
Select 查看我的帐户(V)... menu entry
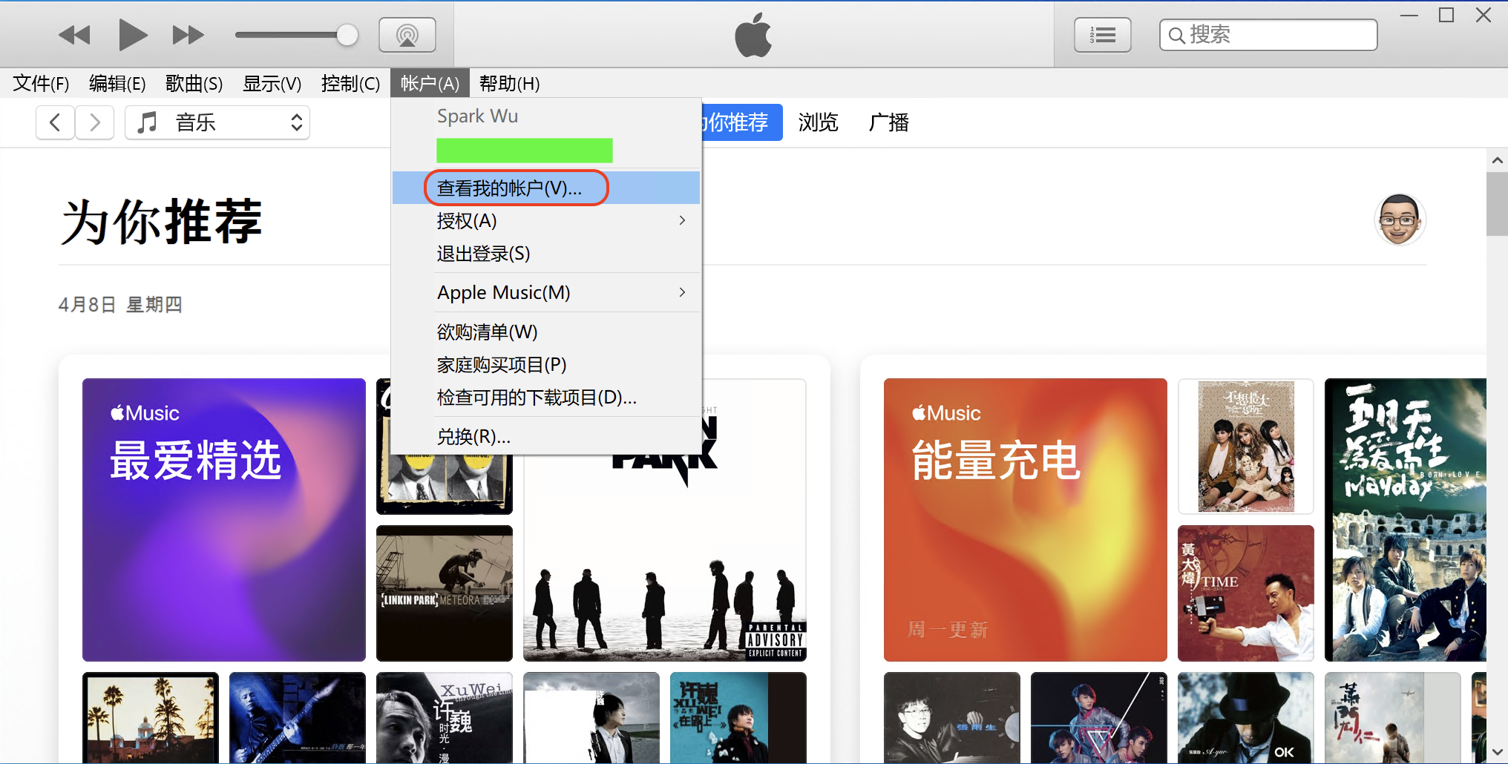tap(546, 188)
